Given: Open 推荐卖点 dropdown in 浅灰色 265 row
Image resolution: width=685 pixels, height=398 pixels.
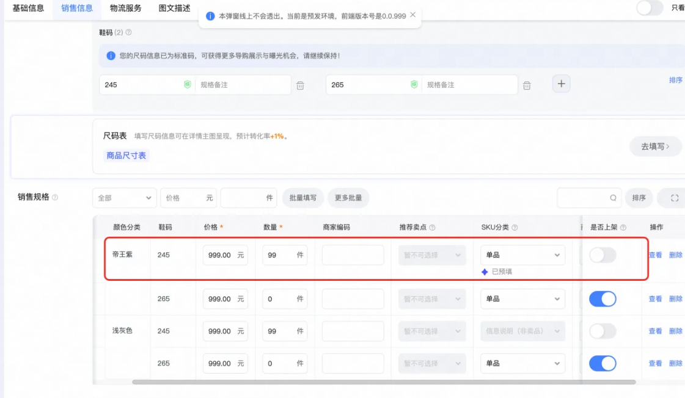Looking at the screenshot, I should point(431,364).
